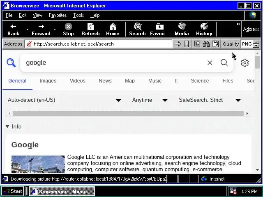Click the horizontal scrollbar right arrow
Image resolution: width=263 pixels, height=197 pixels.
(x=247, y=113)
